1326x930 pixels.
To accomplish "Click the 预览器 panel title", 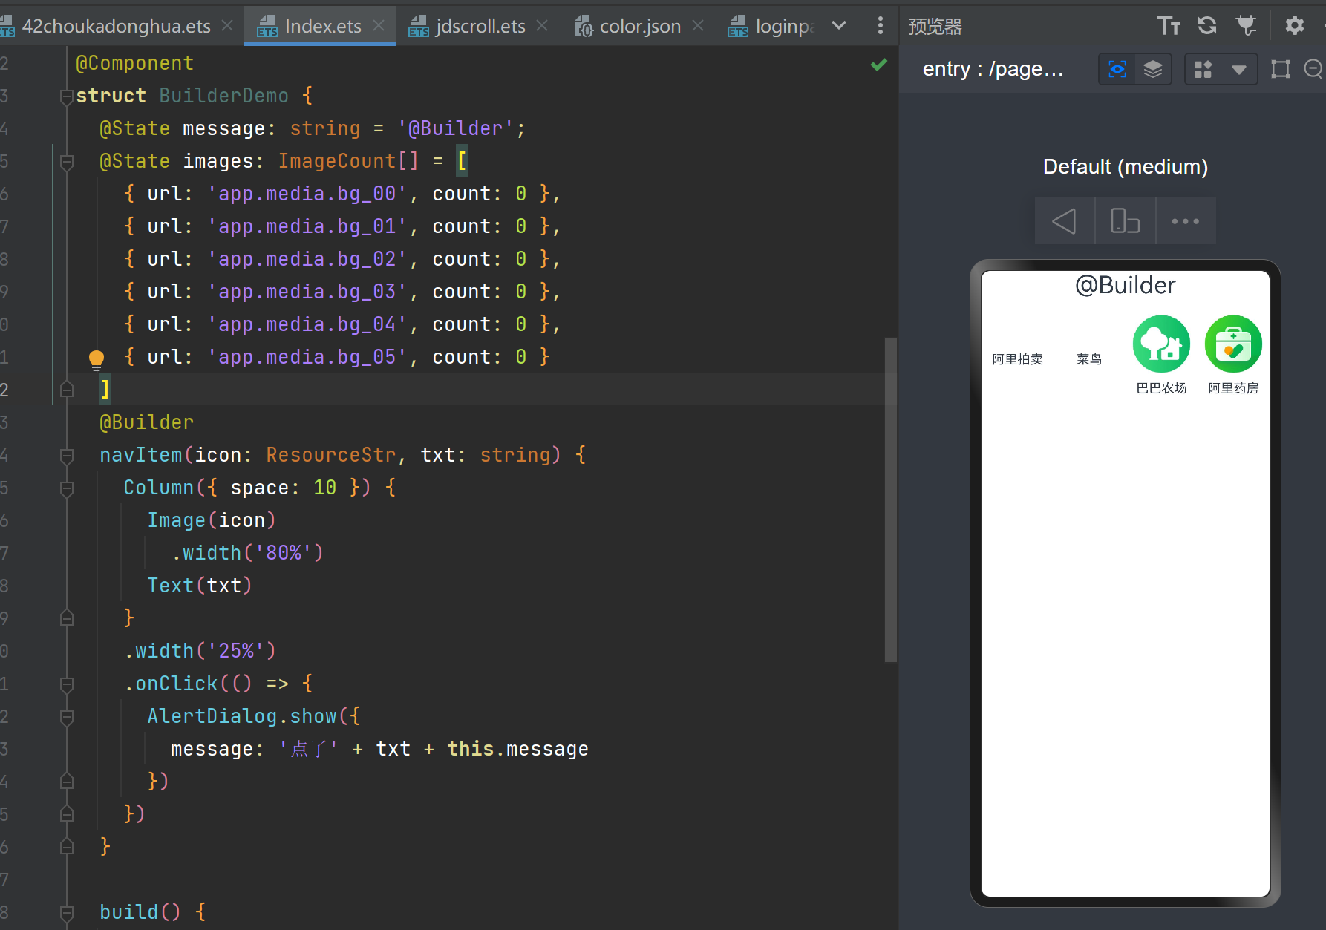I will pos(935,27).
